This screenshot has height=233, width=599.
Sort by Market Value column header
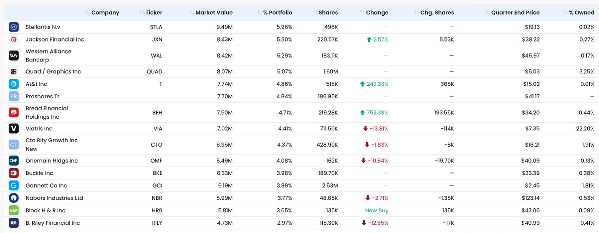click(211, 12)
